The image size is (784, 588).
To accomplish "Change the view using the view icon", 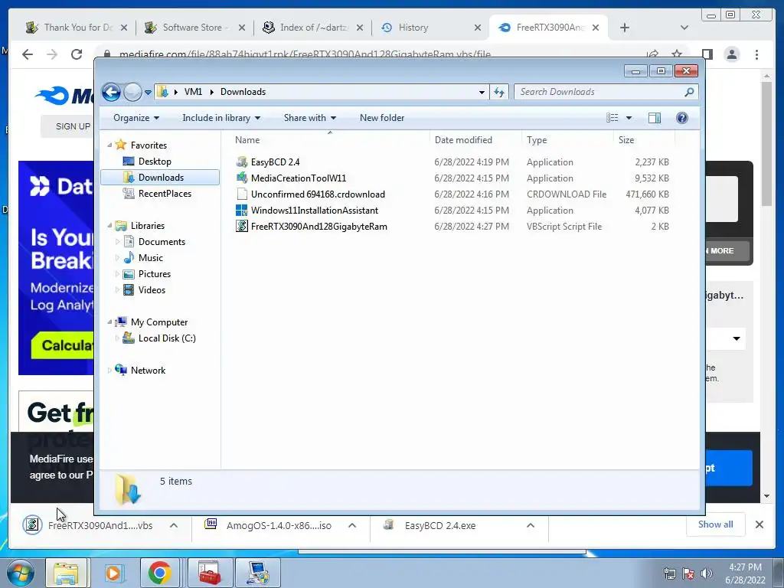I will click(x=612, y=118).
